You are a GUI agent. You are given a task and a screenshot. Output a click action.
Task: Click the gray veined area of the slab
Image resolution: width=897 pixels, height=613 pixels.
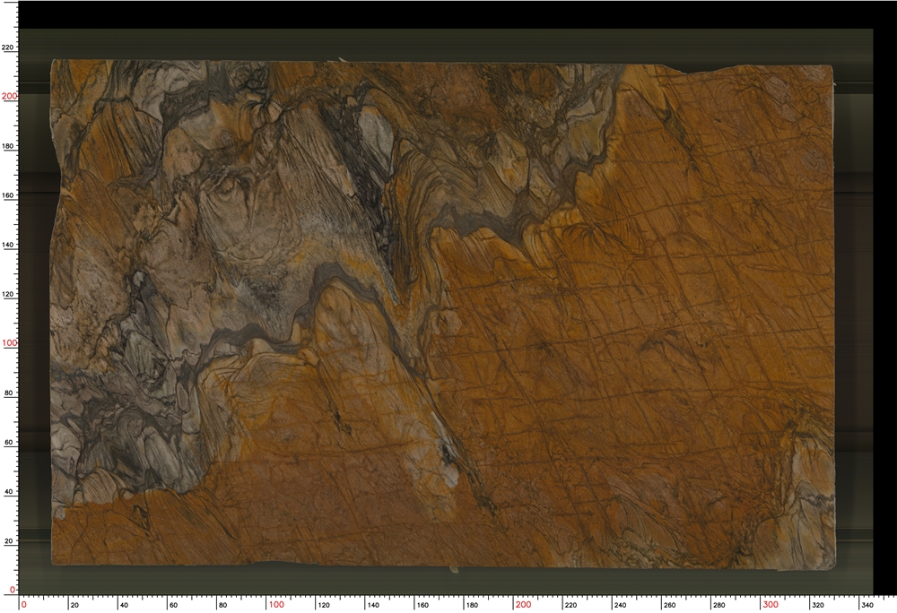[224, 224]
